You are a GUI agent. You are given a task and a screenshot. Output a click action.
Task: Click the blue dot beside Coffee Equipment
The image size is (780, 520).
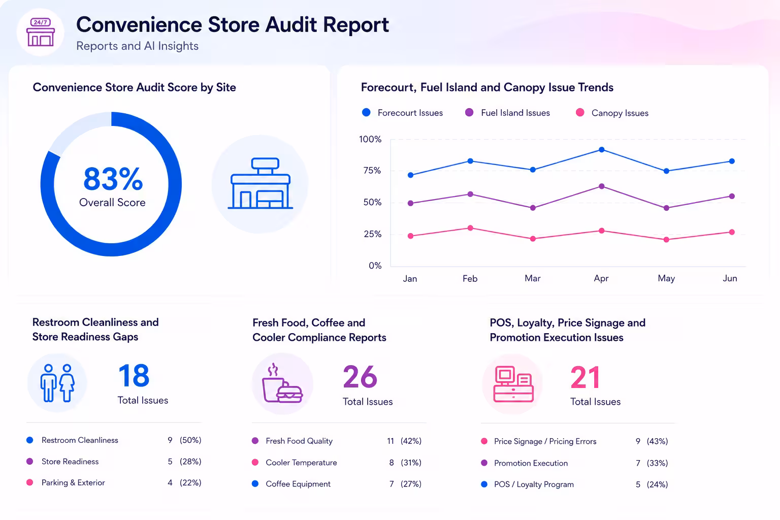coord(255,484)
